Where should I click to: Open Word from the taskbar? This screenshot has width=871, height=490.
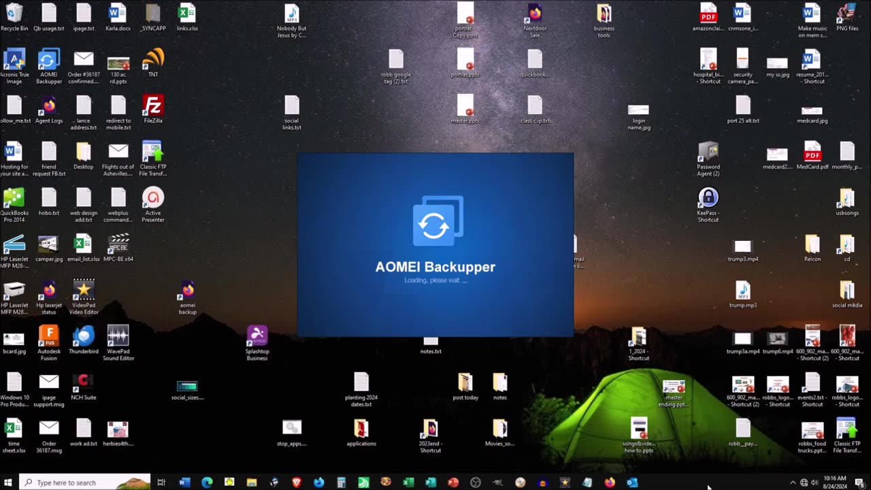click(x=184, y=483)
